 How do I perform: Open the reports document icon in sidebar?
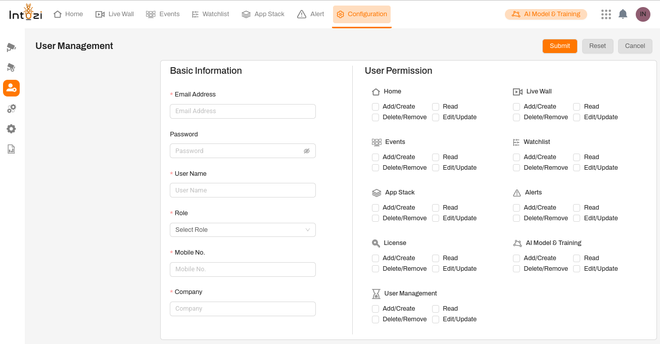[11, 149]
